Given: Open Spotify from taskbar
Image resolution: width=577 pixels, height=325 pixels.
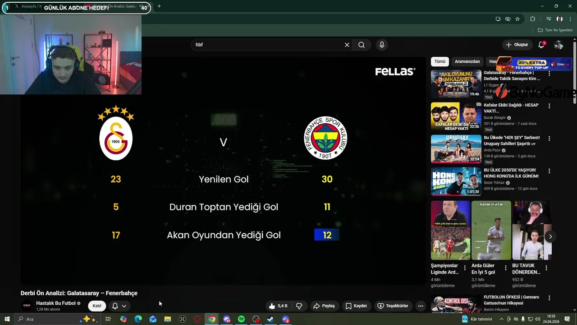Looking at the screenshot, I should [241, 319].
